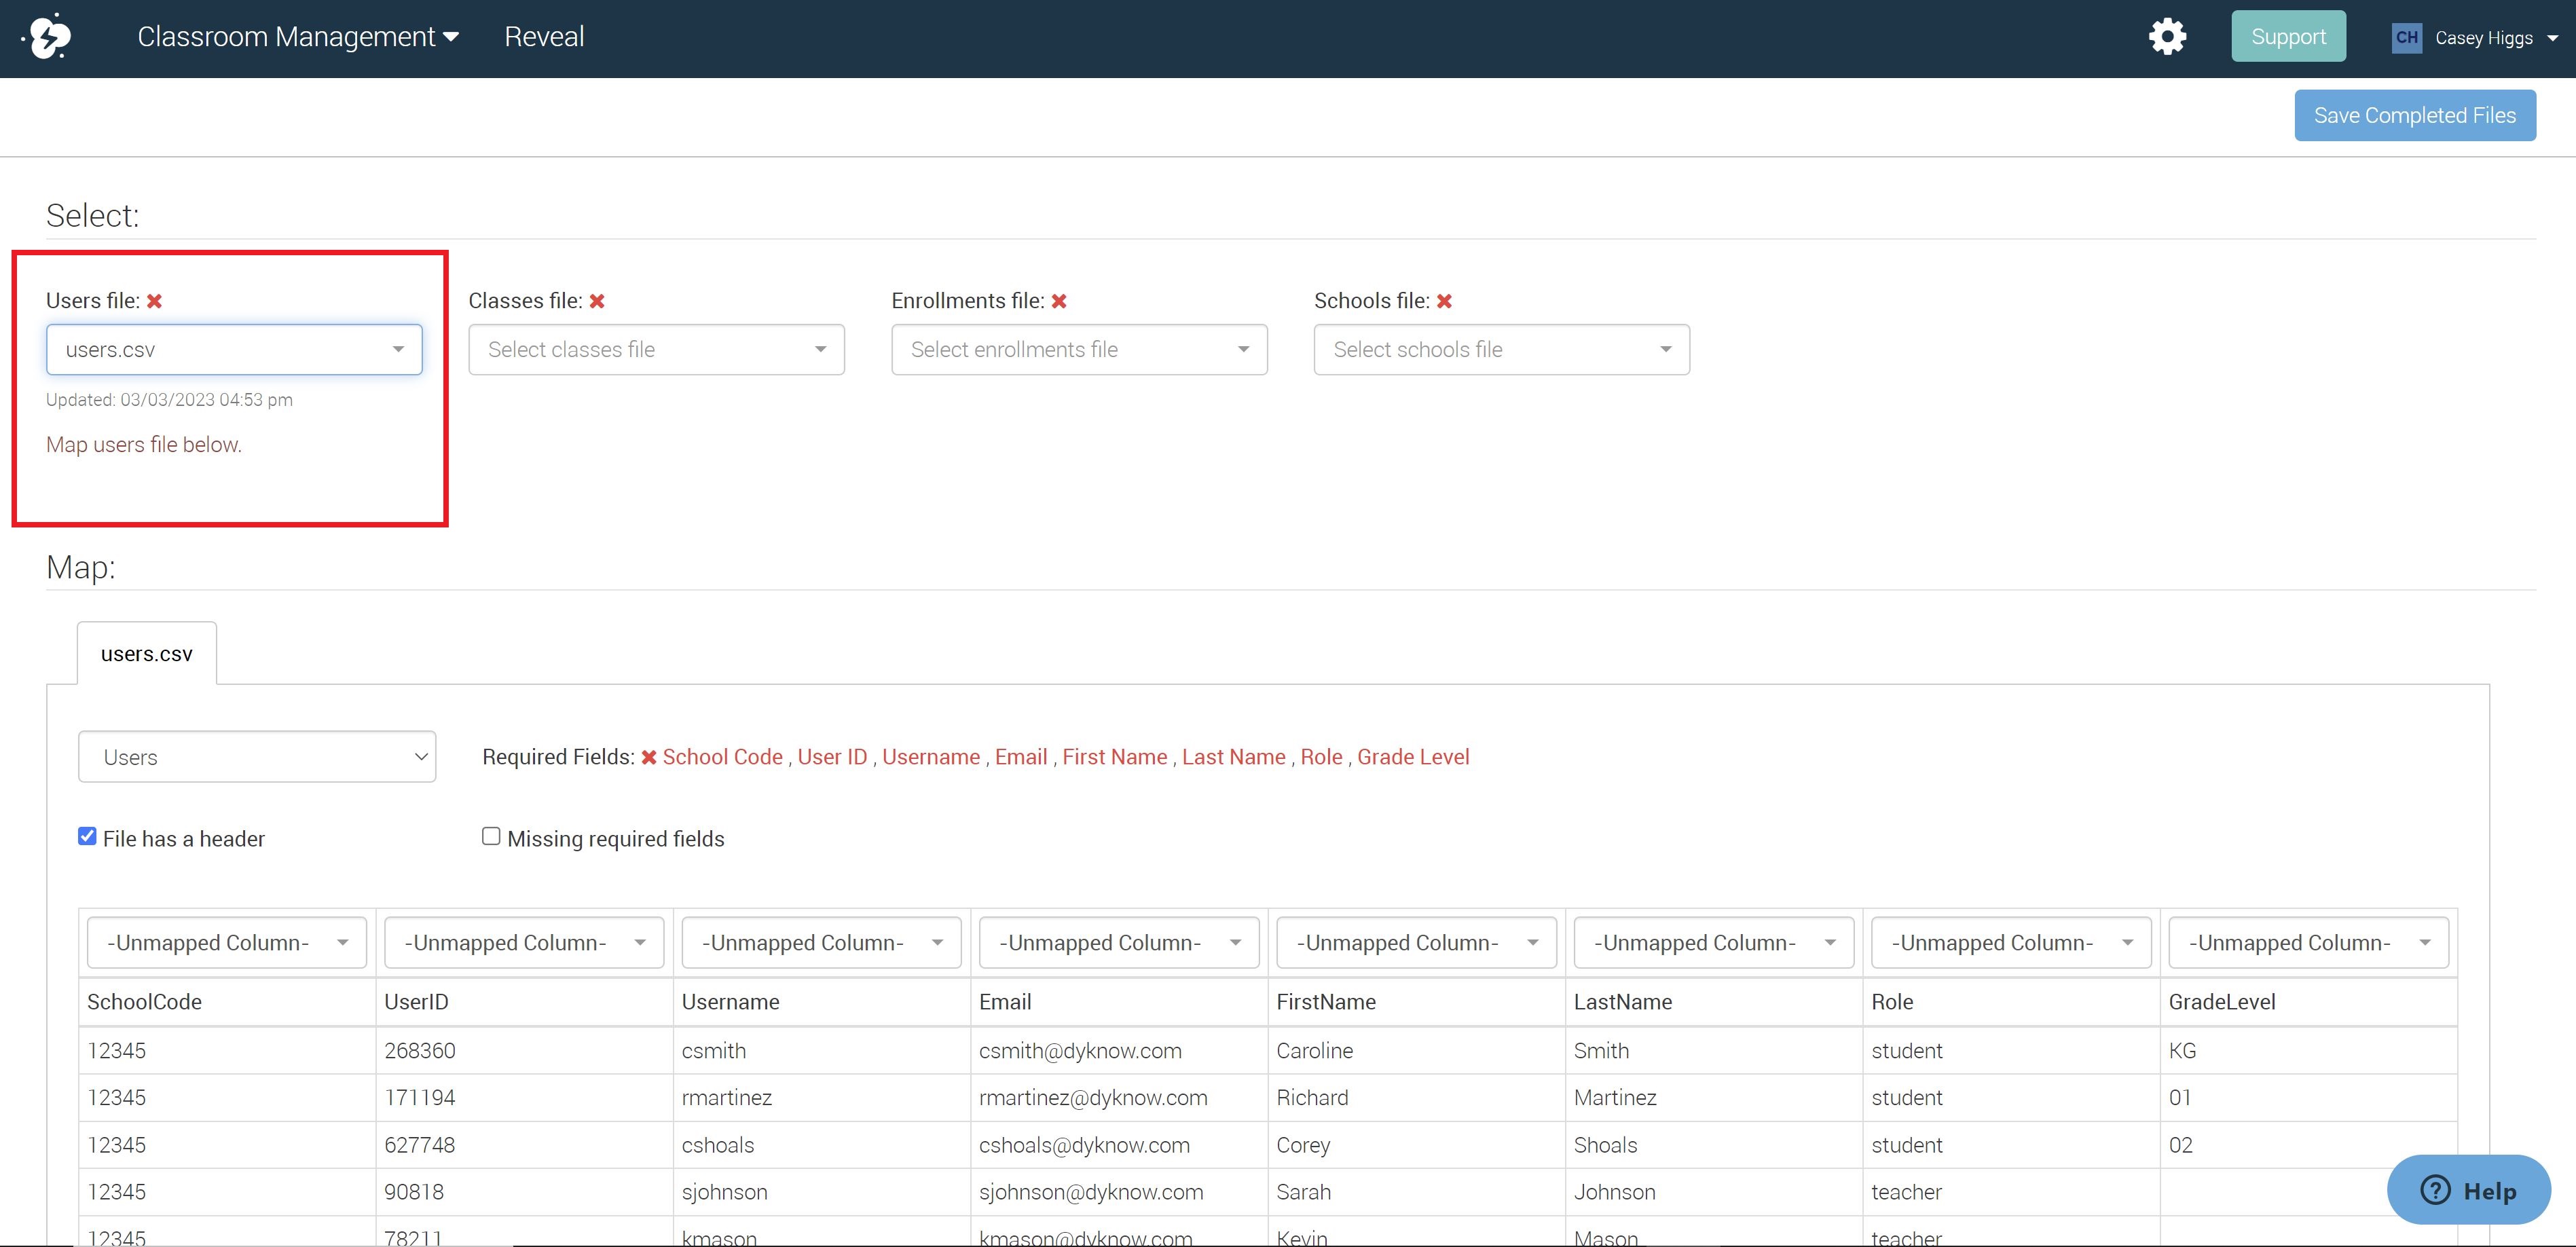Click the red X next to Schools file
Image resolution: width=2576 pixels, height=1247 pixels.
[x=1444, y=301]
